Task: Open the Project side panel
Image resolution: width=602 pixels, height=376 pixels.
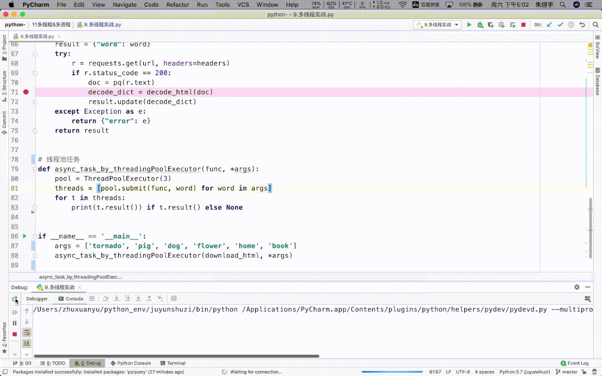Action: click(4, 47)
